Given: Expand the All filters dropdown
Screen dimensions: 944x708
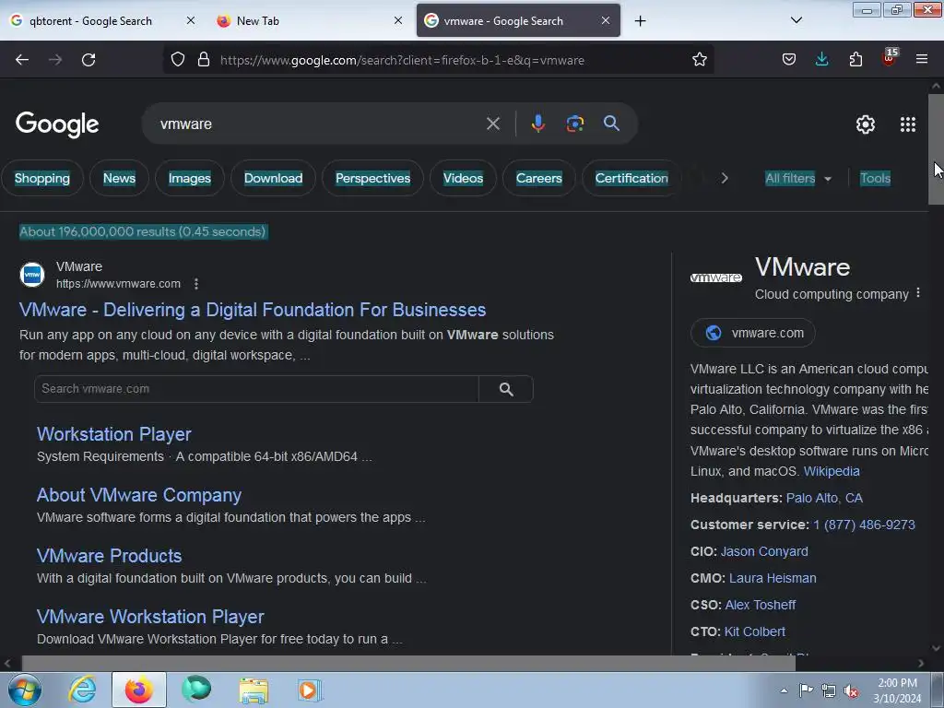Looking at the screenshot, I should tap(798, 178).
